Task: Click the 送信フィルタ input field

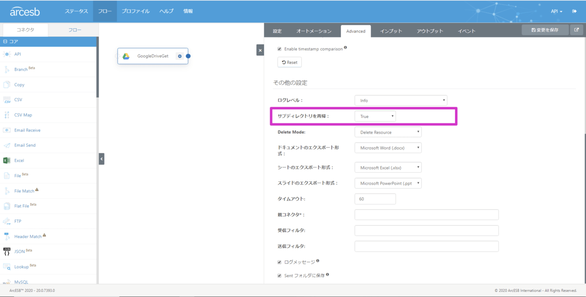Action: [x=426, y=246]
